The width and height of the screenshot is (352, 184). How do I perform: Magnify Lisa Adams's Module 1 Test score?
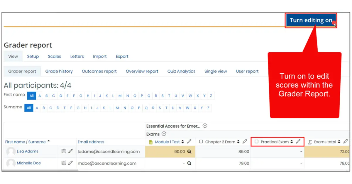tap(189, 152)
